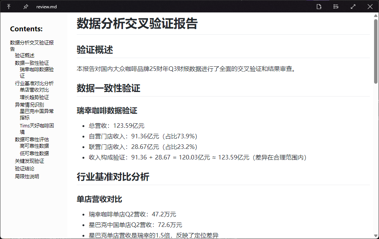
Task: Click the scroll-to-top arrow icon
Action: 9,7
